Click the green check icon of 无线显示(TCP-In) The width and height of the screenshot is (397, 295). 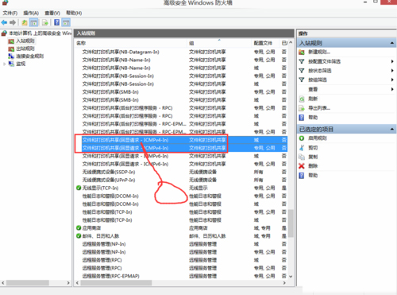79,188
